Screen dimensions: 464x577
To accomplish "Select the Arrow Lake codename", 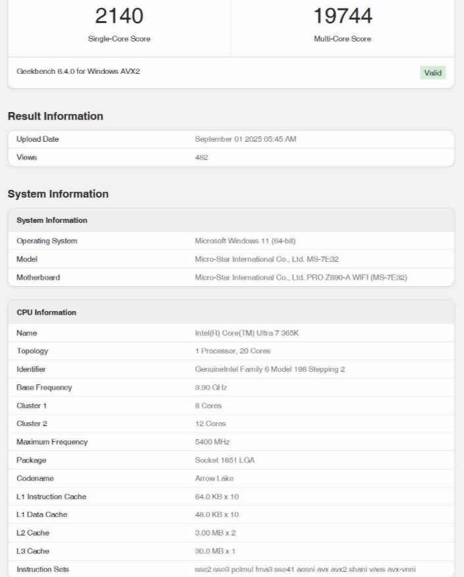I will (x=214, y=478).
